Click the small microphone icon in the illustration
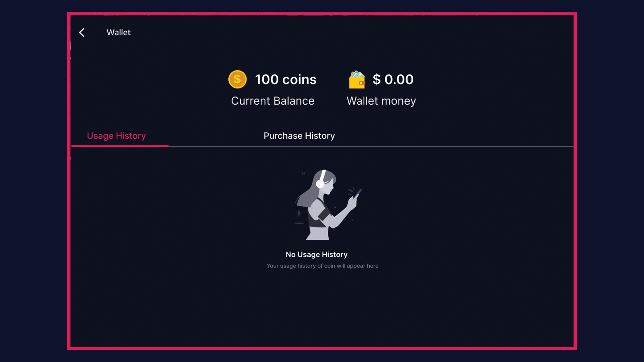 (x=299, y=214)
